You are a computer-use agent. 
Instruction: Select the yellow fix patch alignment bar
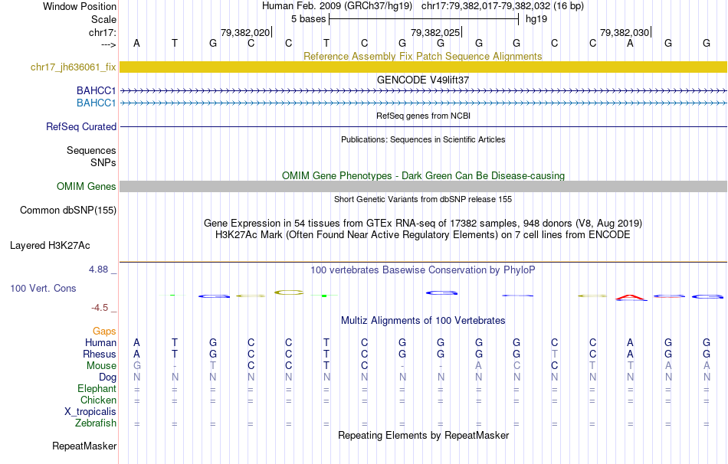pos(424,67)
